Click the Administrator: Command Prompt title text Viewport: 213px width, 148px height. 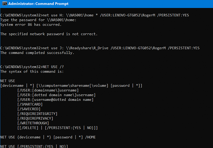(x=38, y=4)
